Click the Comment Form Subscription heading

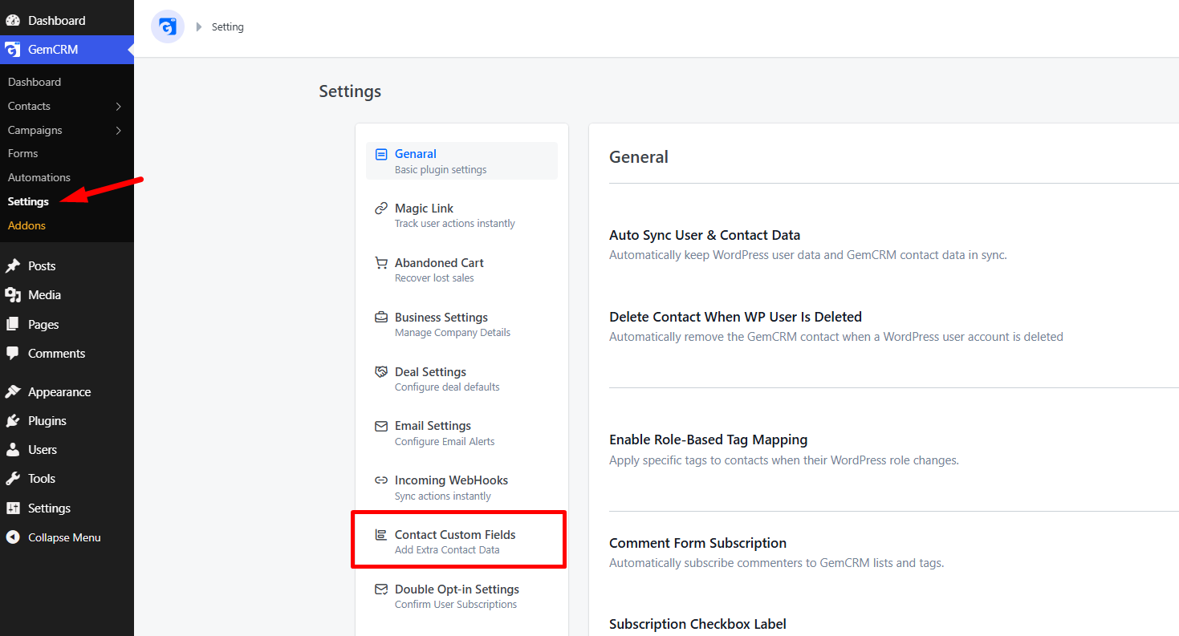click(x=698, y=543)
